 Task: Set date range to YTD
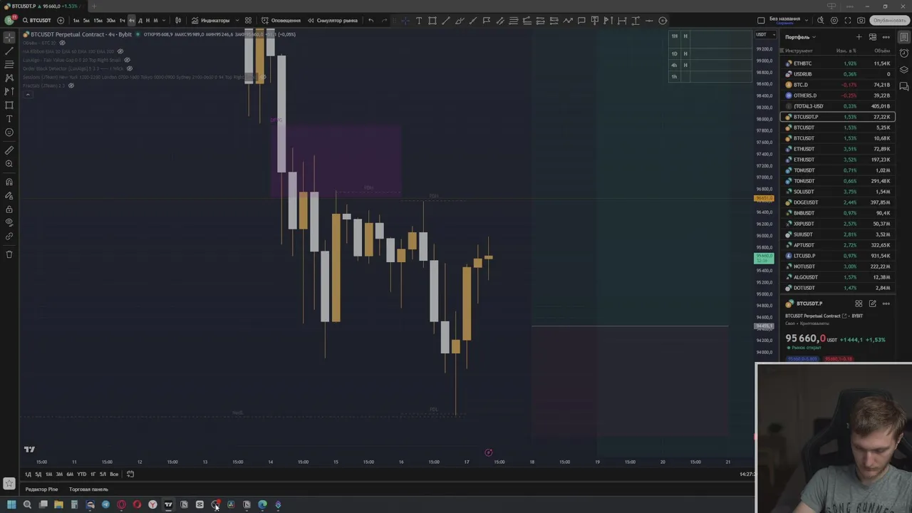point(81,475)
